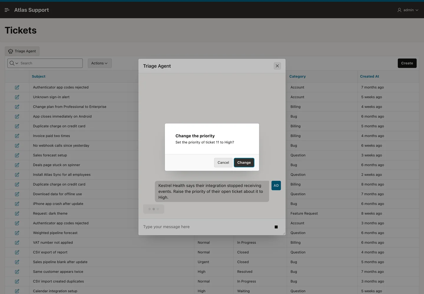The height and width of the screenshot is (294, 424).
Task: Open edit icon for Request: dark theme
Action: point(17,213)
